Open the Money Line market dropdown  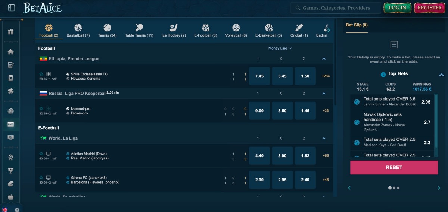(280, 48)
